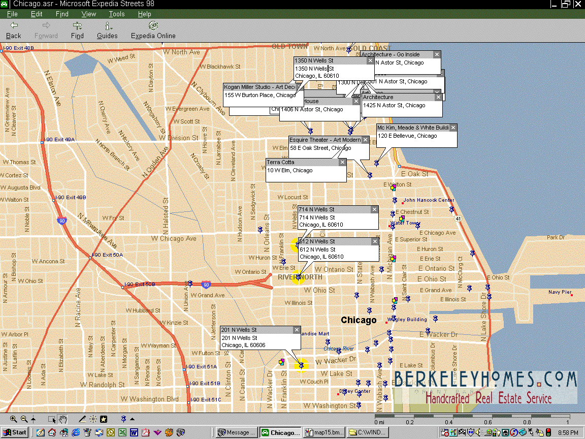Image resolution: width=585 pixels, height=439 pixels.
Task: Open Expedia Online from the toolbar
Action: point(153,30)
